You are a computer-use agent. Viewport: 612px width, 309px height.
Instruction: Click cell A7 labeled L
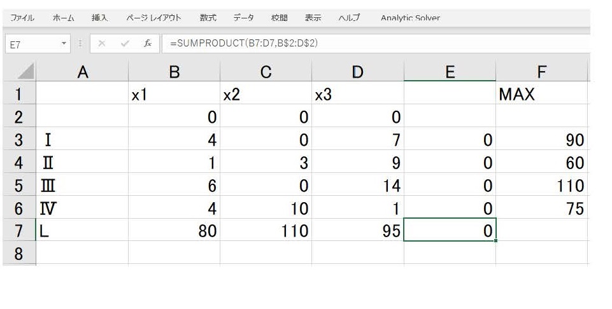pyautogui.click(x=82, y=231)
